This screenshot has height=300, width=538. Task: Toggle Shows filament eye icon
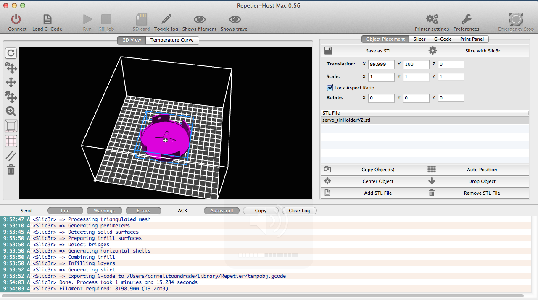pos(199,19)
